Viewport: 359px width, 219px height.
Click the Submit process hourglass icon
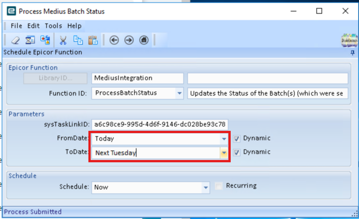pos(30,40)
